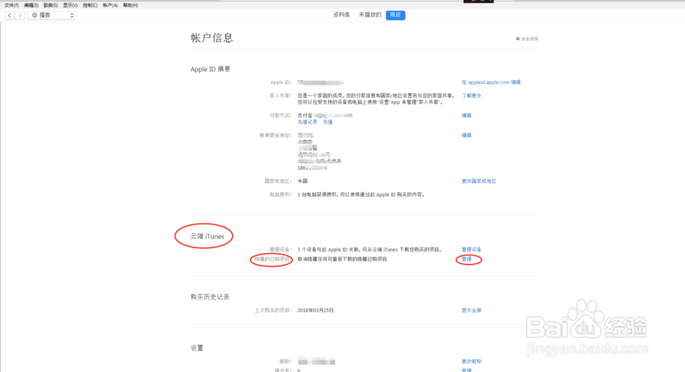Click the 更改昵称 link
685x372 pixels.
[x=471, y=362]
